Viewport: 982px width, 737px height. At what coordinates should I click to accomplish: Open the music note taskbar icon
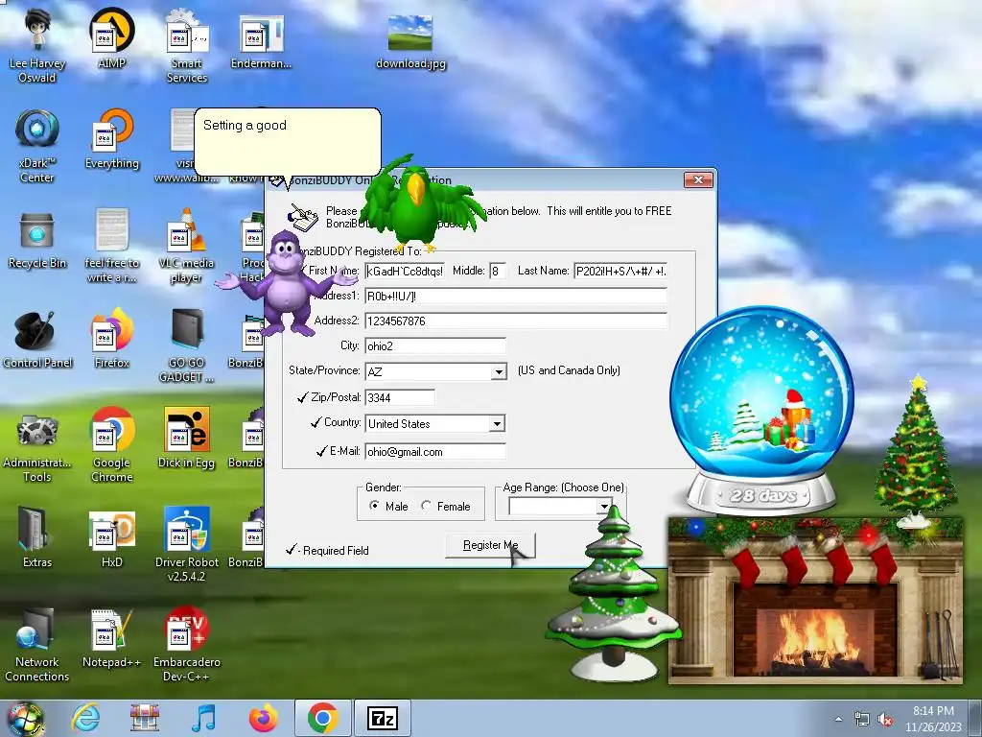coord(203,718)
